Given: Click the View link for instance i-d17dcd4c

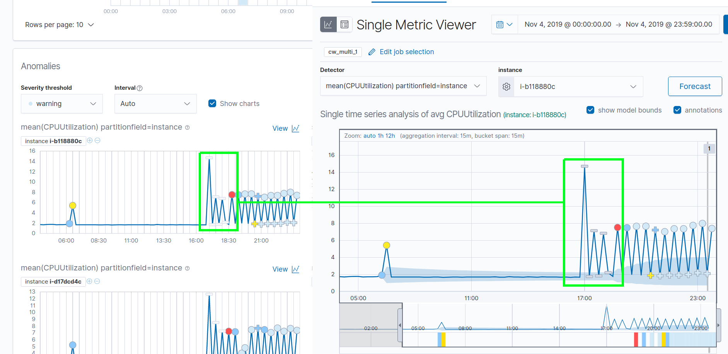Looking at the screenshot, I should 280,269.
